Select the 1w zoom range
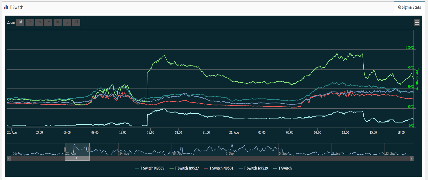Viewport: 428px width, 180px height. click(x=39, y=22)
